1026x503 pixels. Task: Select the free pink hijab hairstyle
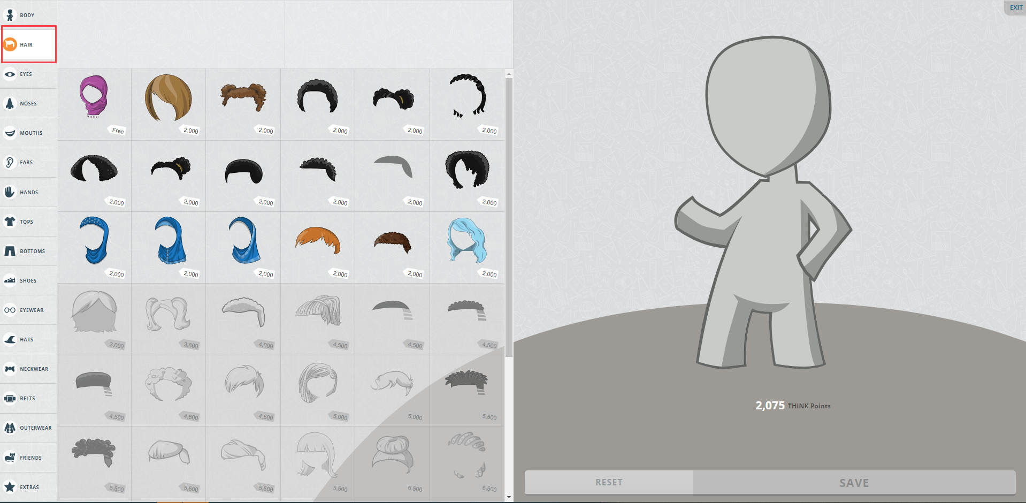[x=94, y=101]
